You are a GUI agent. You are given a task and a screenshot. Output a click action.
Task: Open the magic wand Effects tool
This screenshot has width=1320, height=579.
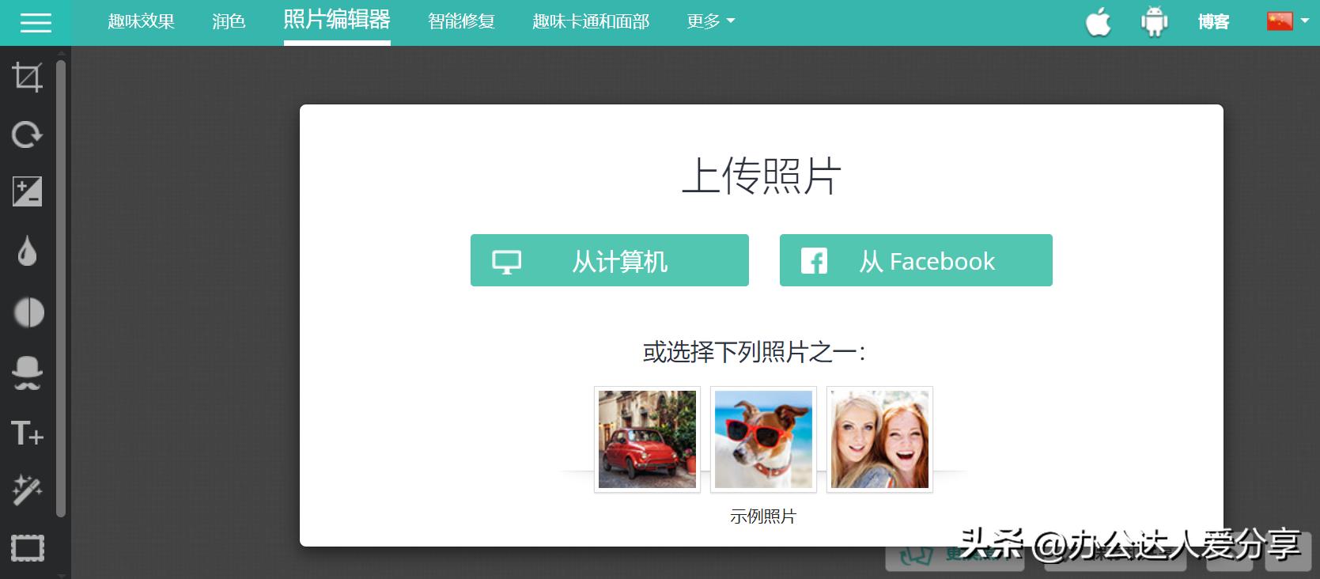(x=27, y=490)
